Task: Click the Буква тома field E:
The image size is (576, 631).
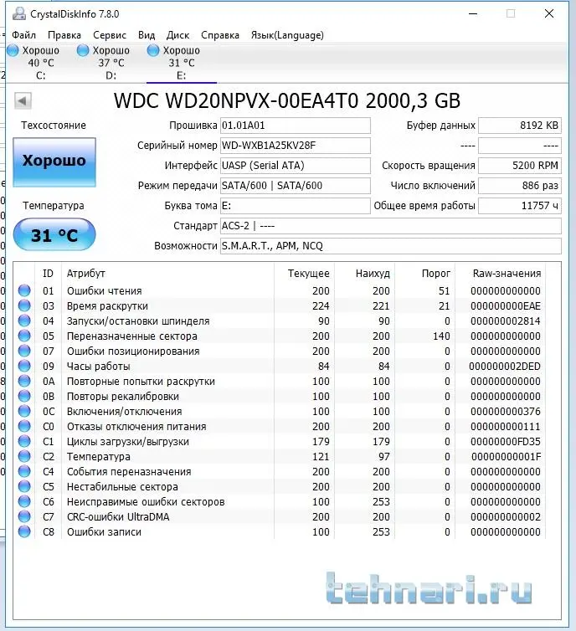Action: pyautogui.click(x=295, y=206)
